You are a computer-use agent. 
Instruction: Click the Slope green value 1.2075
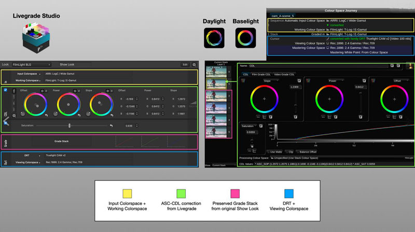181,106
